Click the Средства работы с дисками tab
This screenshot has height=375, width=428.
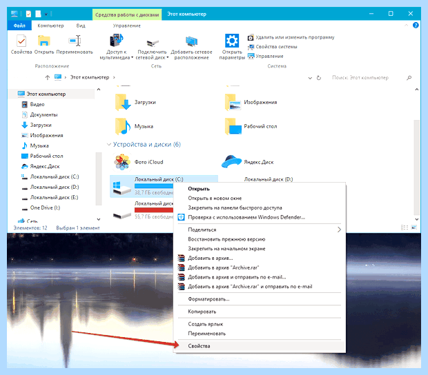127,14
